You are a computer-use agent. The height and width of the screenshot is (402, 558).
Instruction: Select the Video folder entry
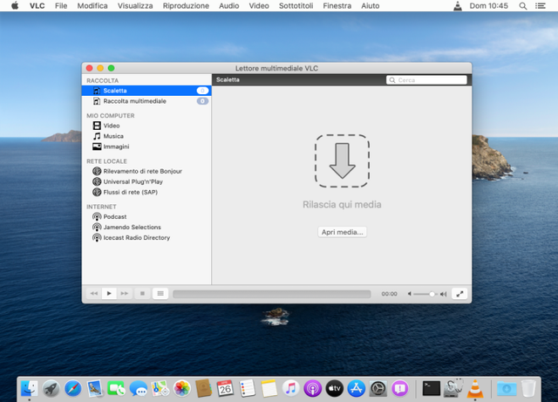coord(146,126)
